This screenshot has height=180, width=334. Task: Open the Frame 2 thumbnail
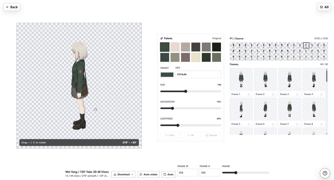pos(266,80)
